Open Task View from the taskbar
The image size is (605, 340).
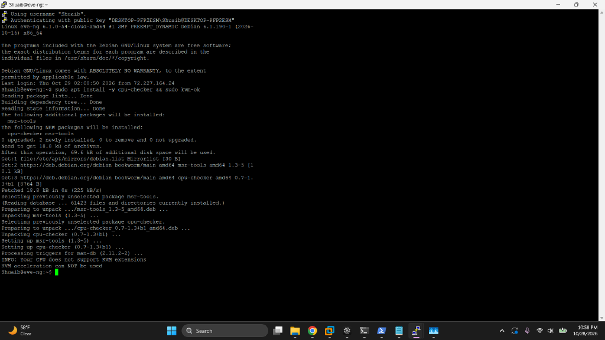pyautogui.click(x=278, y=331)
